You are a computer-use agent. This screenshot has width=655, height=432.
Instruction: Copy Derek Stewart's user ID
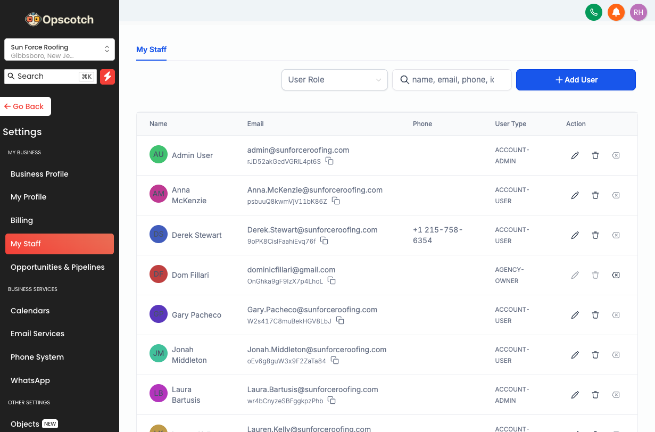(324, 241)
